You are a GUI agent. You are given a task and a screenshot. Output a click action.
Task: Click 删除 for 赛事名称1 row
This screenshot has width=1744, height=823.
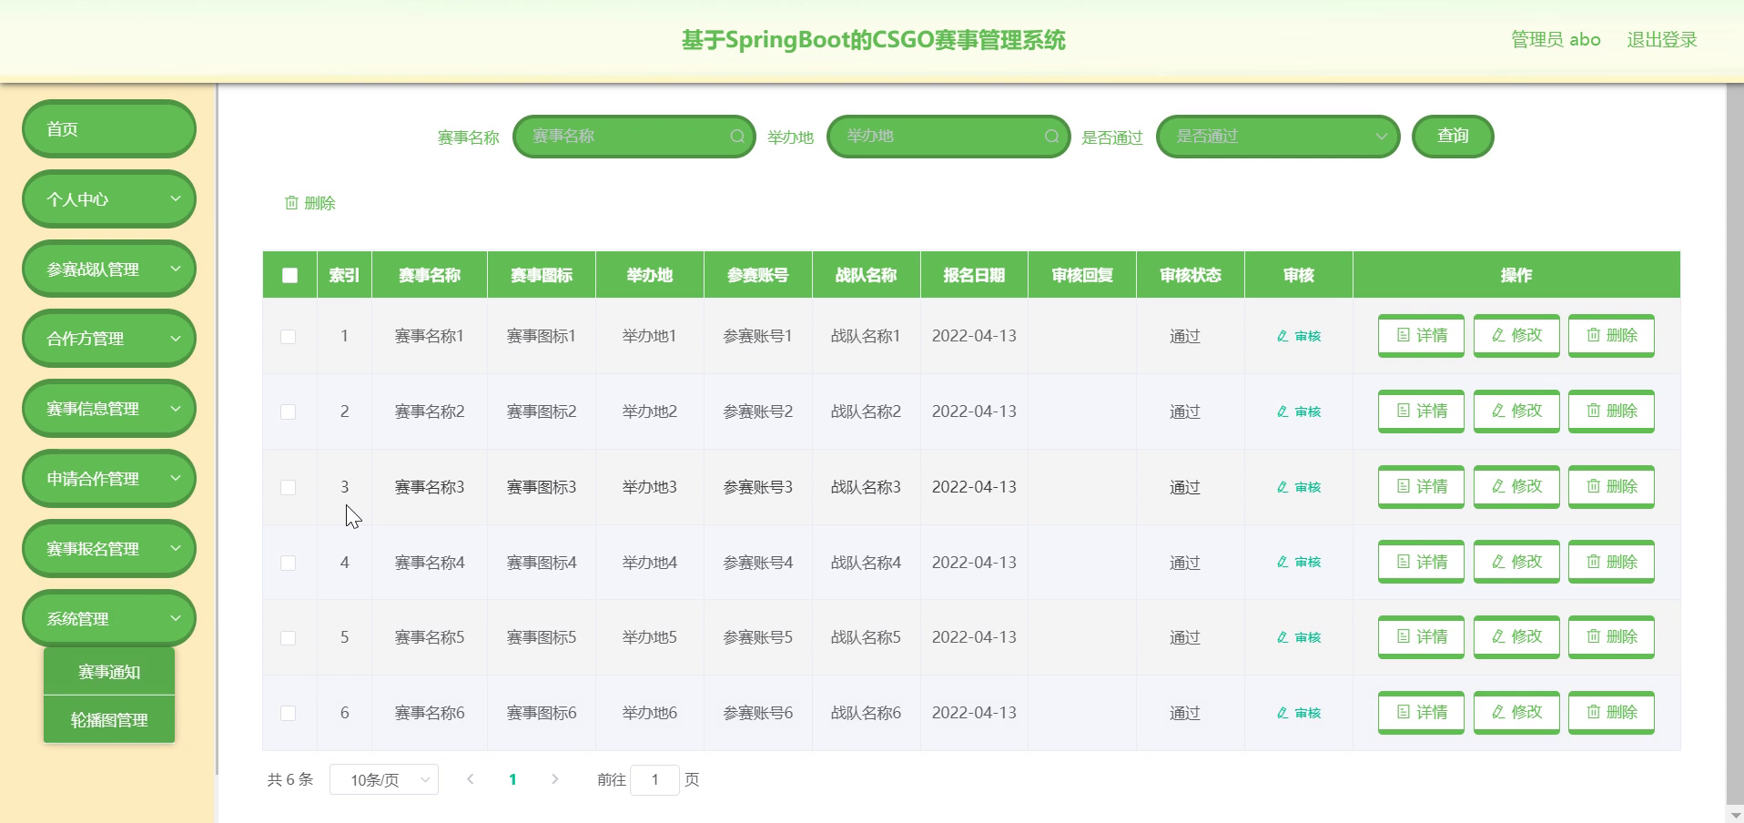pos(1611,336)
